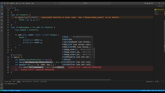Screen dimensions: 165x93
Task: Click the minimap code overview
Action: (159, 12)
